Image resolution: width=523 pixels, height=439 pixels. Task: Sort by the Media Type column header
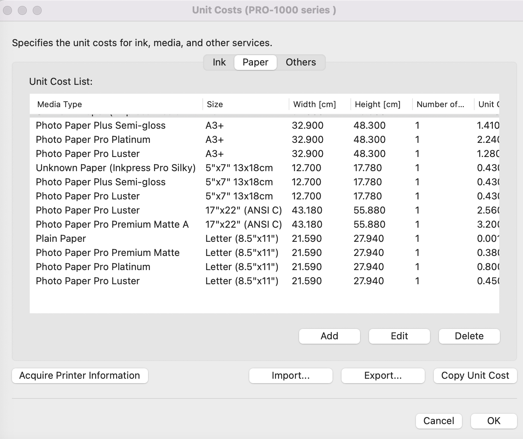coord(59,104)
